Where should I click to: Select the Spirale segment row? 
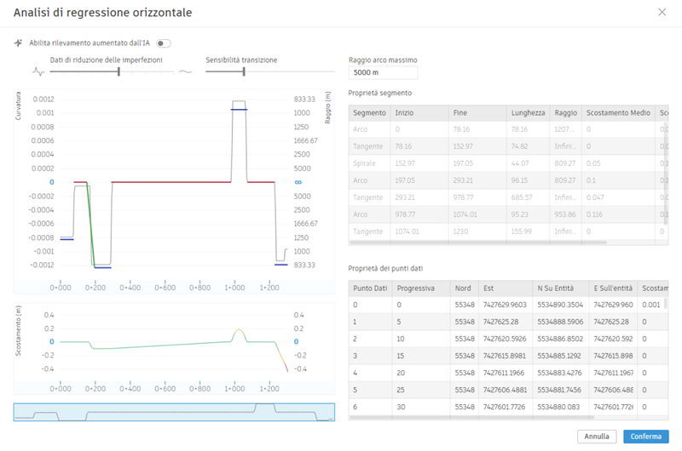(508, 163)
